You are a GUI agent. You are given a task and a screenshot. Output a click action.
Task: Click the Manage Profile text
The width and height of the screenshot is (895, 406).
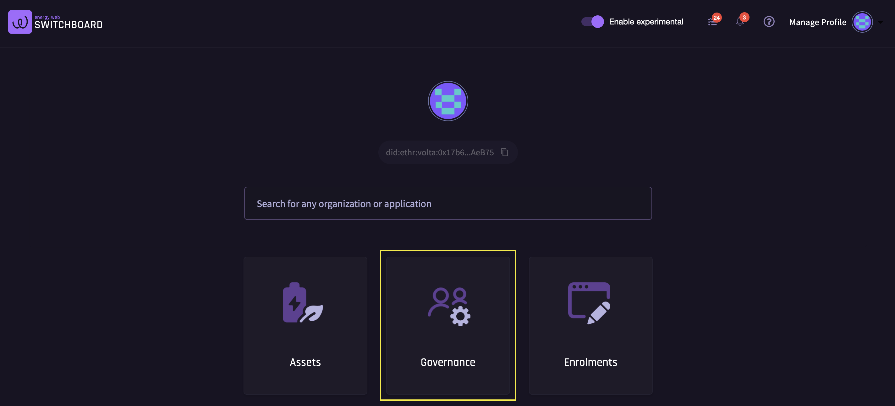(817, 22)
